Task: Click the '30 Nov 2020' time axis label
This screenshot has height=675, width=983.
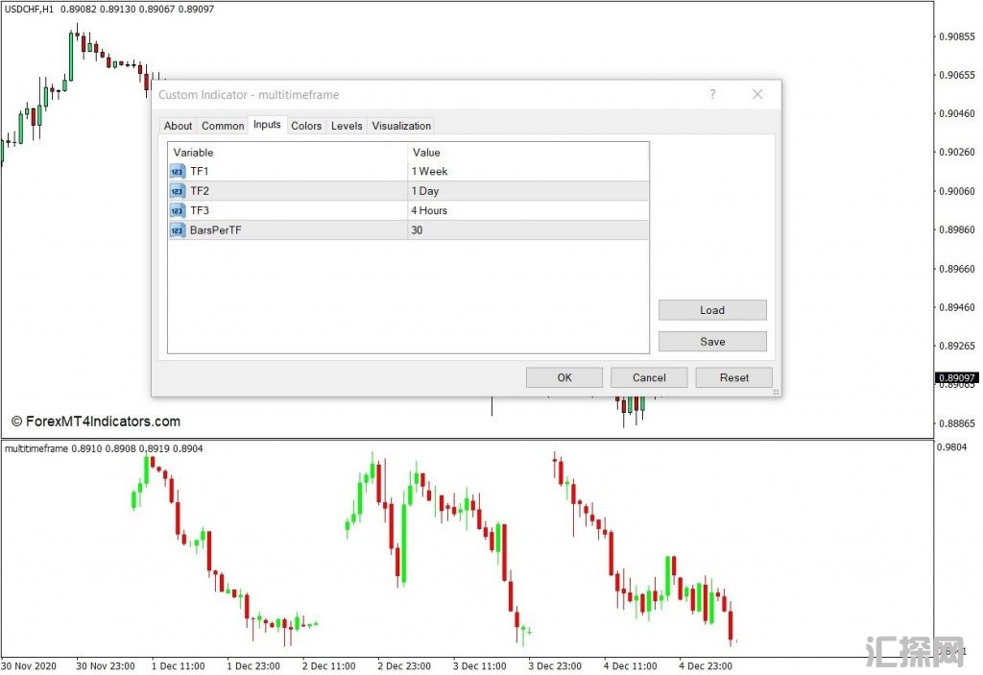Action: tap(28, 665)
